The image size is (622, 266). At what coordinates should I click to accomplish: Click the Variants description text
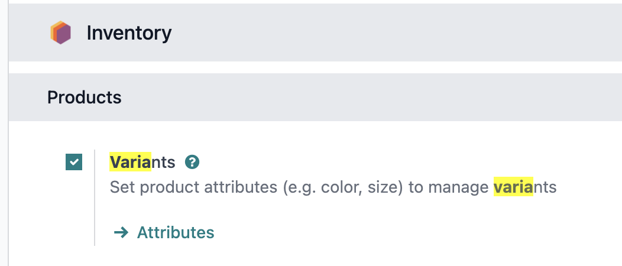pyautogui.click(x=333, y=187)
